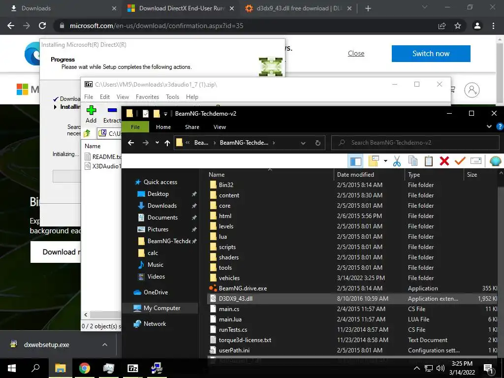Image resolution: width=504 pixels, height=378 pixels.
Task: Toggle the navigation pane icon in Explorer toolbar
Action: pyautogui.click(x=355, y=161)
